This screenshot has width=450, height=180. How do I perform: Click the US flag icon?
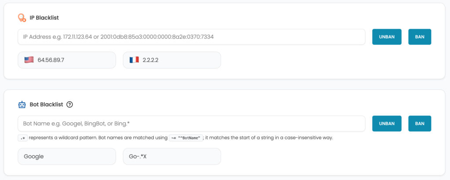point(29,60)
